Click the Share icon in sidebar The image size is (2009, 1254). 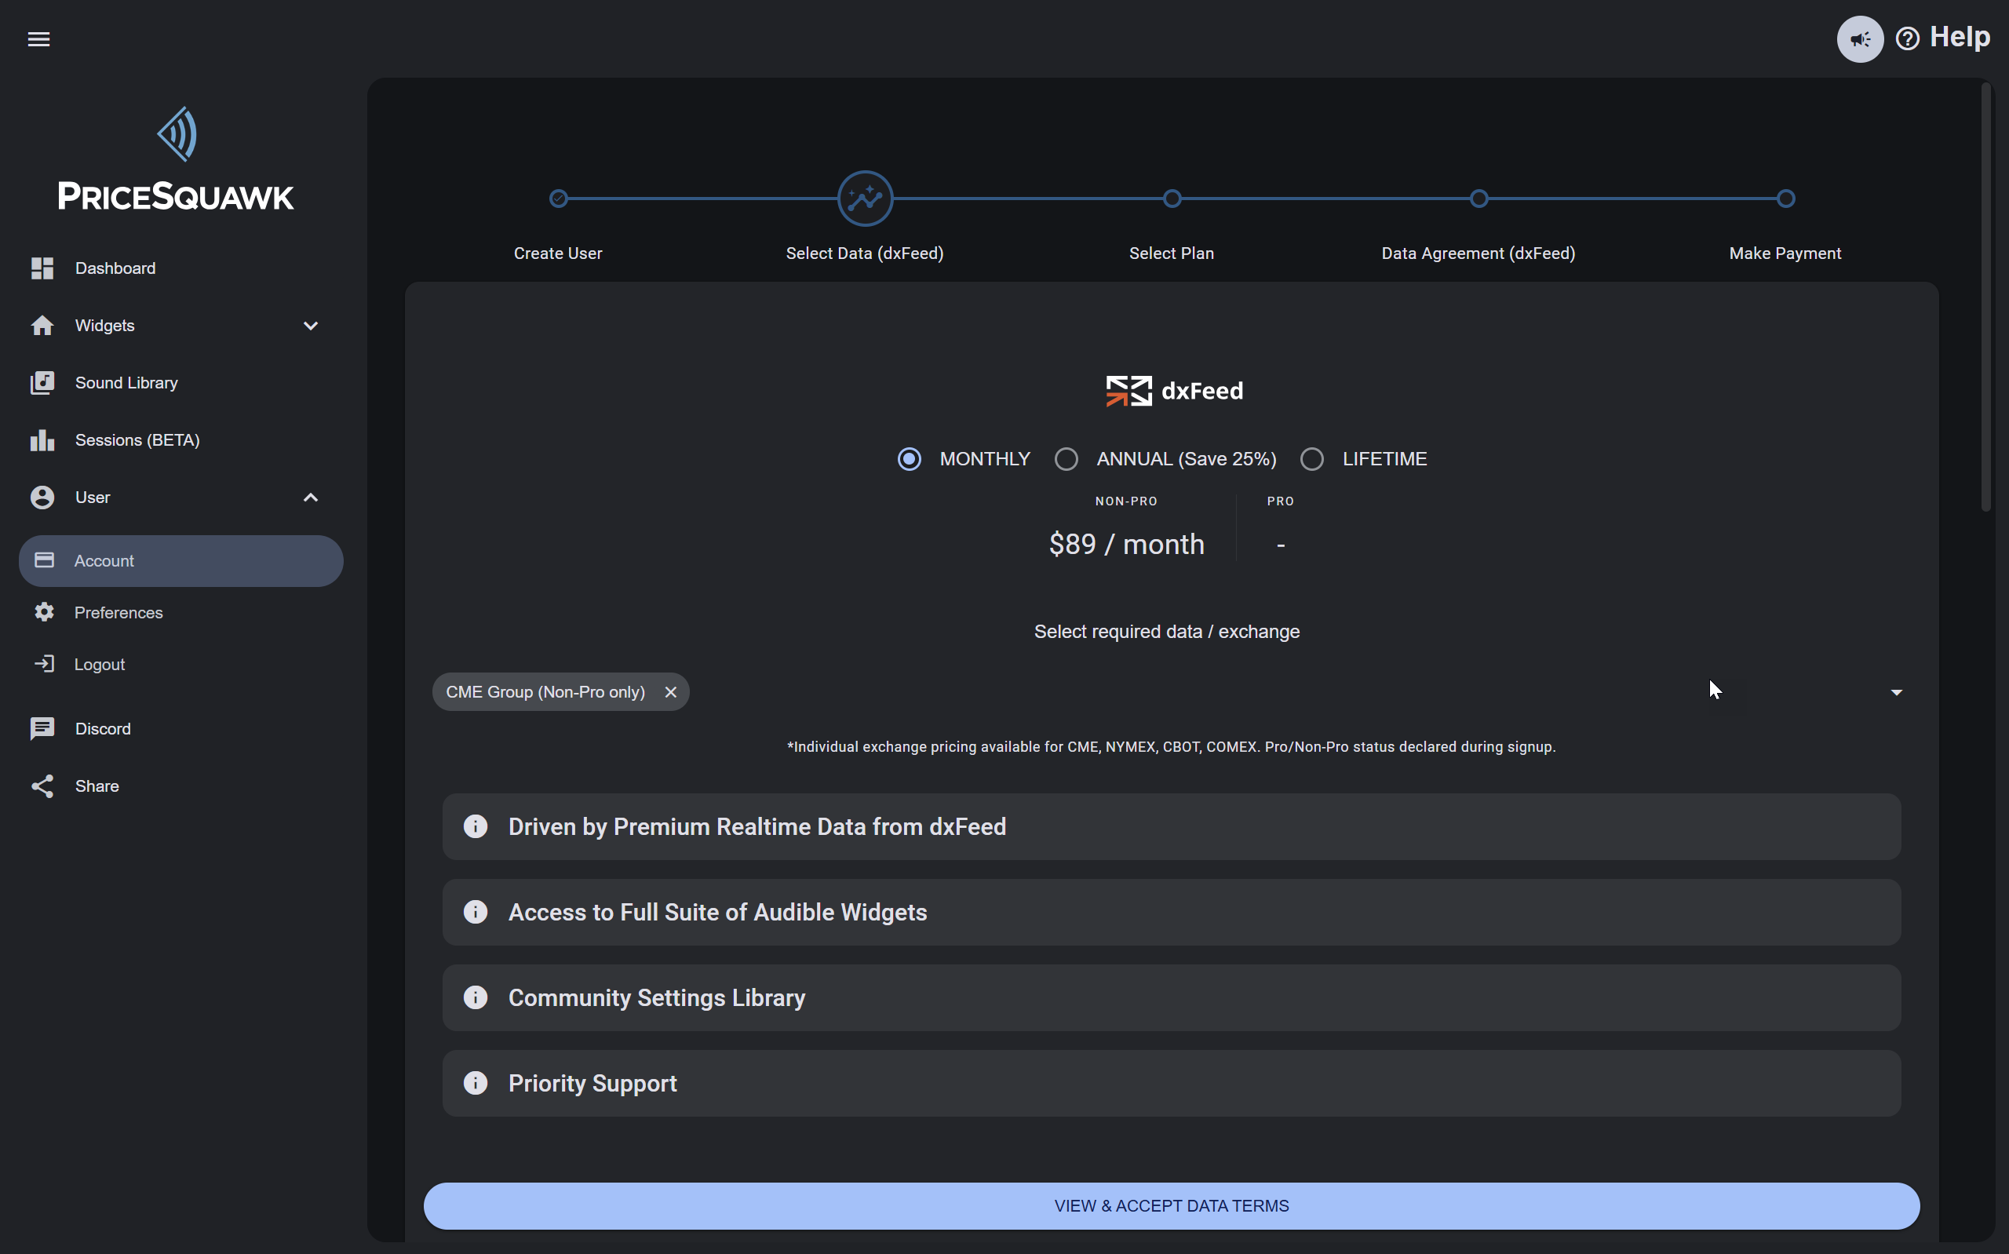[x=42, y=786]
